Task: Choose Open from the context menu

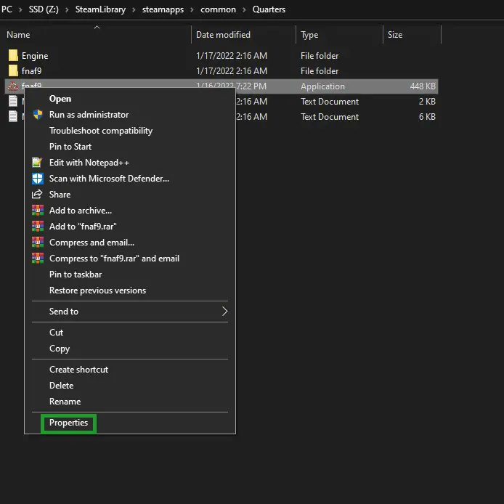Action: click(x=60, y=99)
